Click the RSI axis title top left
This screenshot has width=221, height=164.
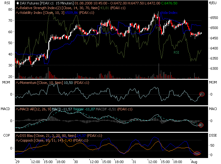pos(7,3)
